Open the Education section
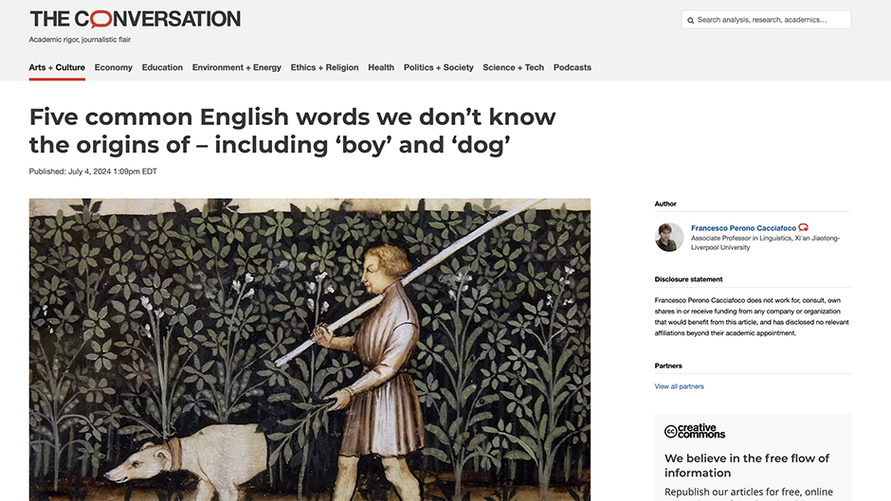Image resolution: width=891 pixels, height=501 pixels. [x=162, y=67]
